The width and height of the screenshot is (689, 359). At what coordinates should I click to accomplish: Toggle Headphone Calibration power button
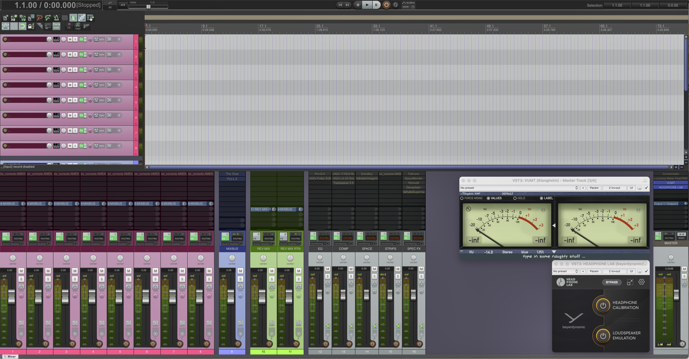[603, 305]
